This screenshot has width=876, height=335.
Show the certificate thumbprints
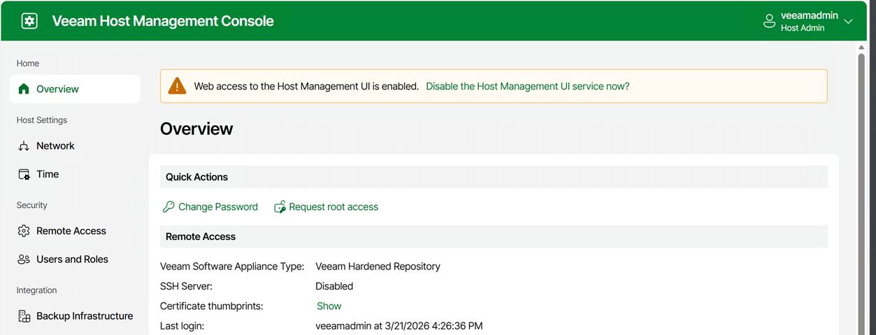tap(329, 306)
